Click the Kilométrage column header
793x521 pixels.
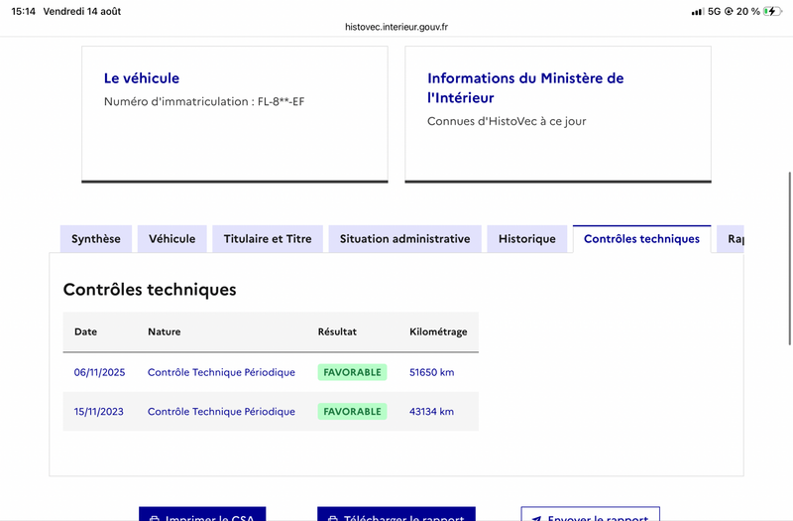(438, 331)
